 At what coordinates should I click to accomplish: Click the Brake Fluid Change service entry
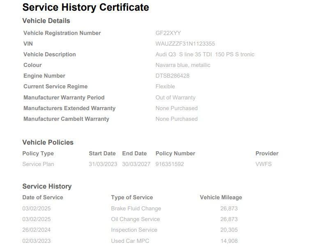(x=136, y=208)
